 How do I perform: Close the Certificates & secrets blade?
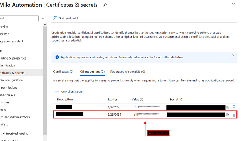pos(233,5)
